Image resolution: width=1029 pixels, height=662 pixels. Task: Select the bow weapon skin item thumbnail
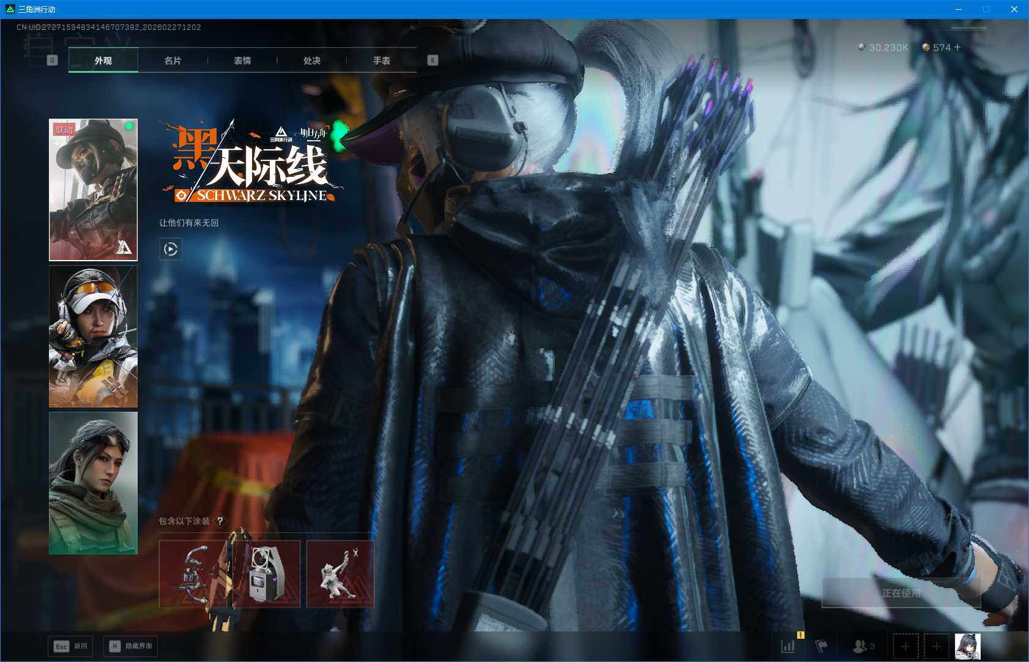tap(193, 574)
